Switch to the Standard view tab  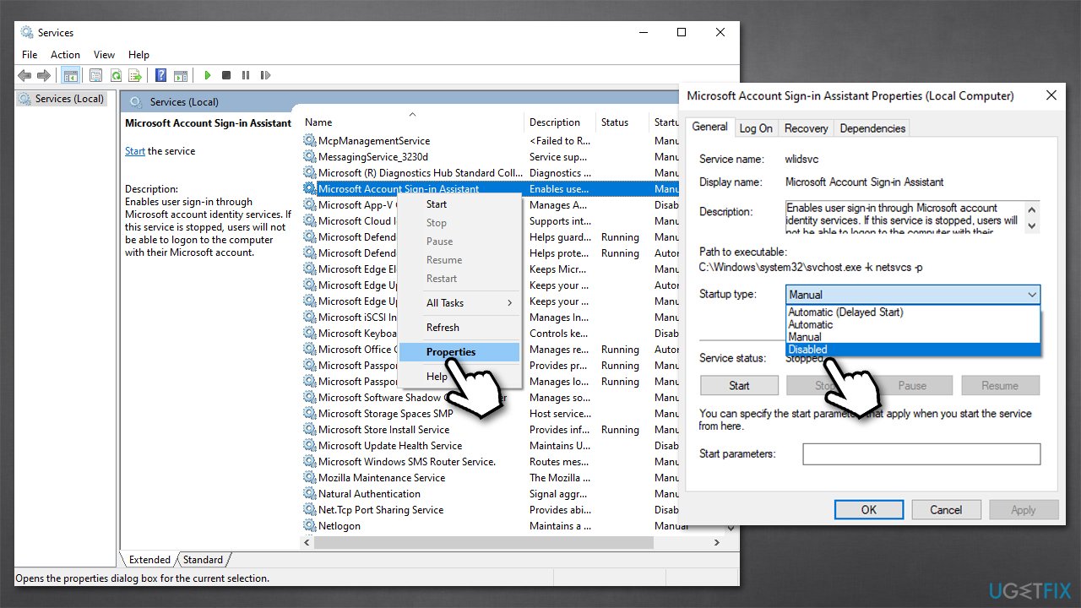pyautogui.click(x=203, y=559)
